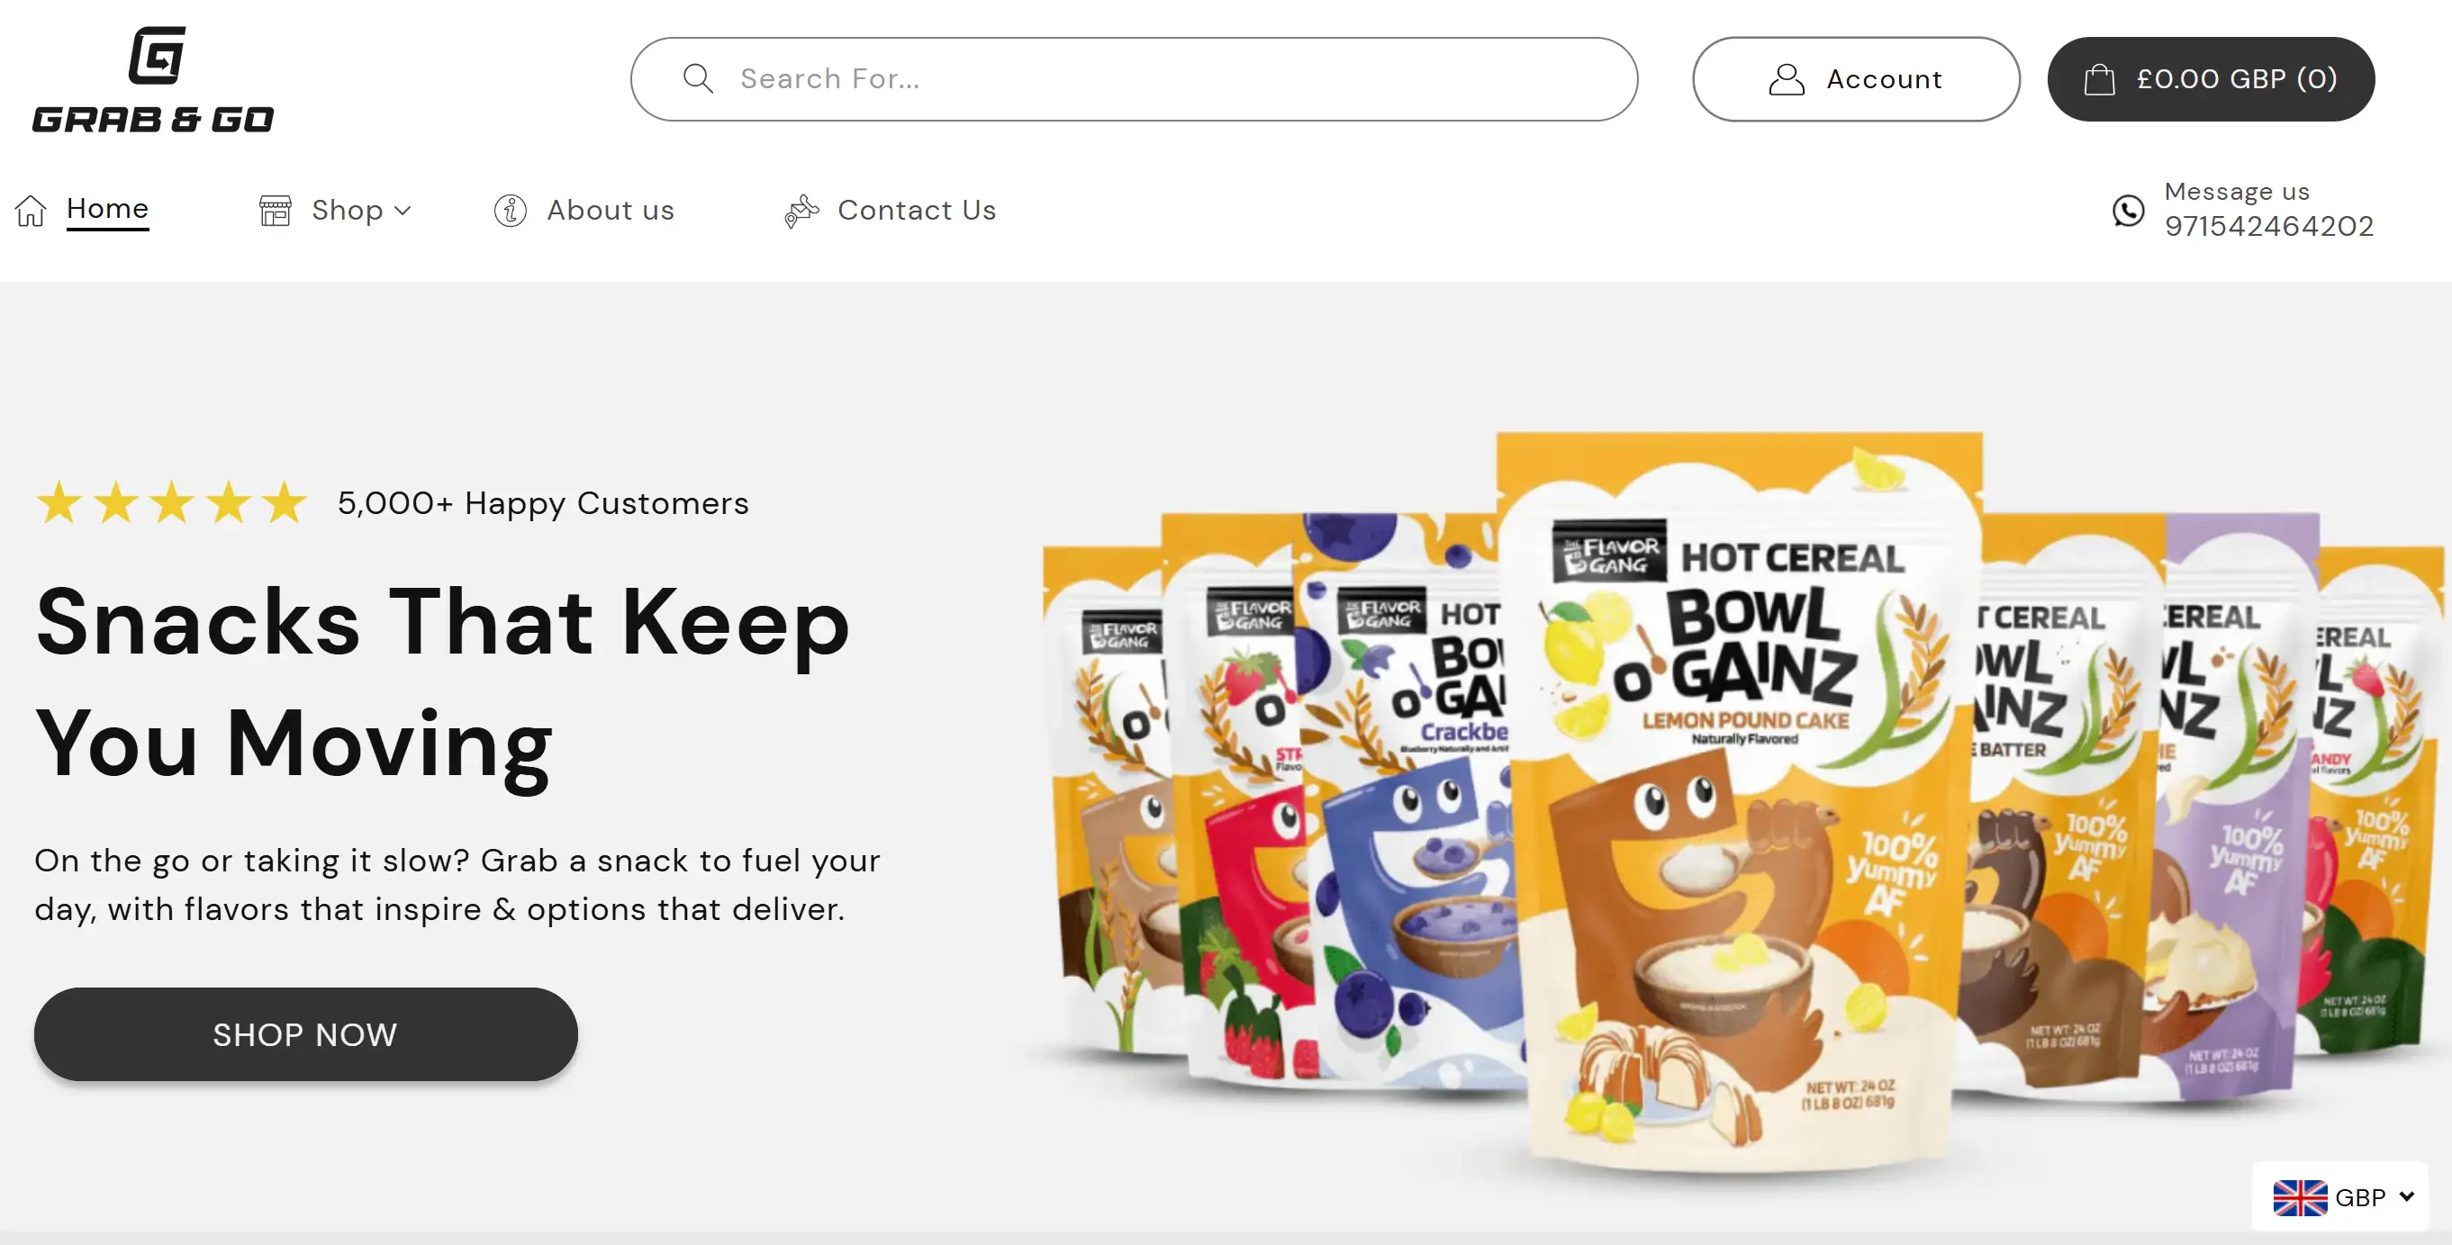This screenshot has width=2452, height=1245.
Task: Expand the Shop menu chevron
Action: point(403,211)
